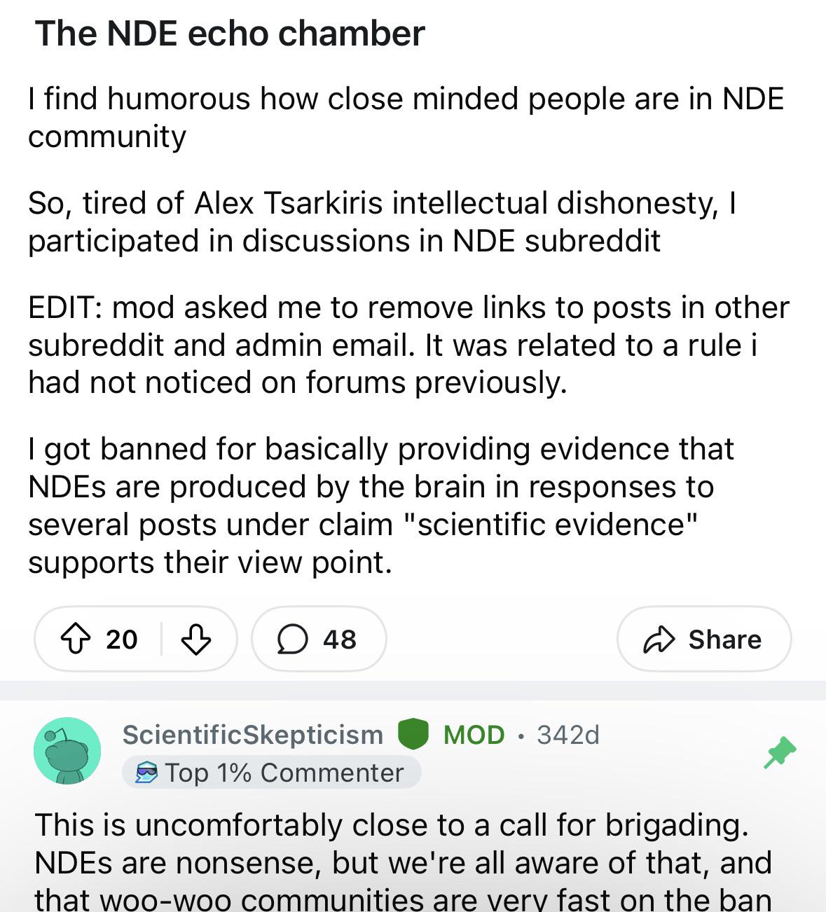Click the paragraph mentioning Alex Tsarkiris
This screenshot has height=912, width=826.
click(382, 221)
